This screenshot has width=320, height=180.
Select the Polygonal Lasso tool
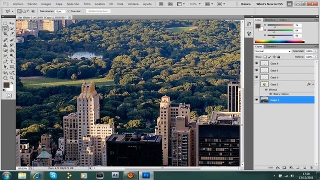tap(5, 28)
